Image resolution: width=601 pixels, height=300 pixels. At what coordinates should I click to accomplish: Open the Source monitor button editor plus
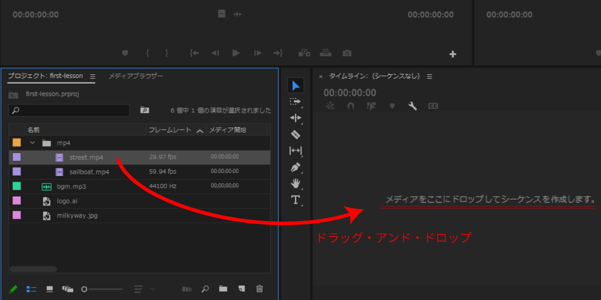tap(453, 54)
